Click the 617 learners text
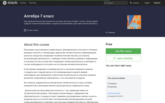 (110, 32)
